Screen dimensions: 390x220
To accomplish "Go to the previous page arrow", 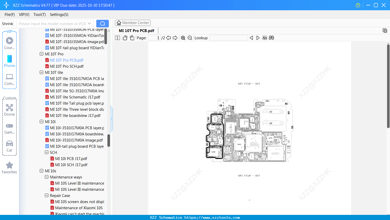I will [168, 38].
